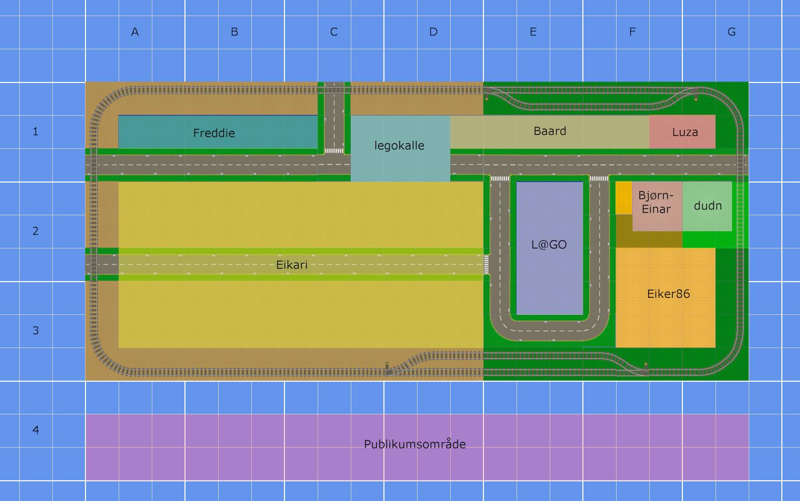Screen dimensions: 800x501
Task: Select the bright green strip below dudn
Action: pyautogui.click(x=708, y=240)
